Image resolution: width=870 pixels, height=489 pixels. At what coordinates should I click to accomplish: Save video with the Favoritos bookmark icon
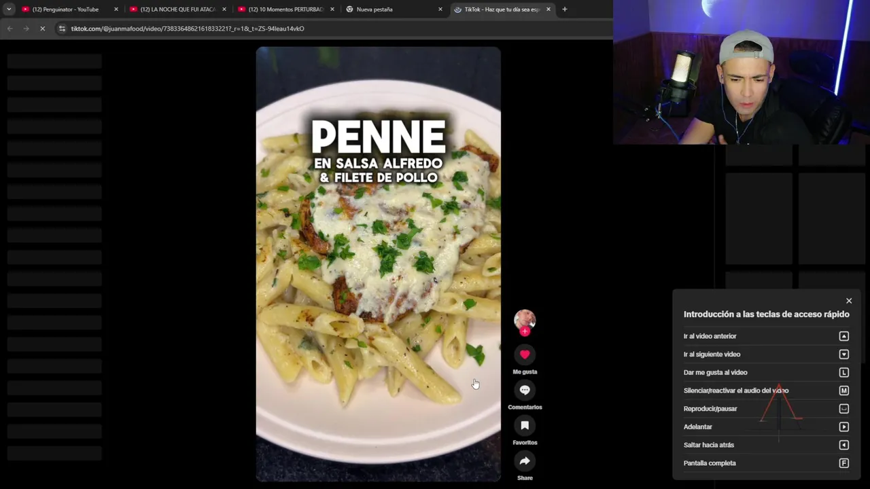525,426
